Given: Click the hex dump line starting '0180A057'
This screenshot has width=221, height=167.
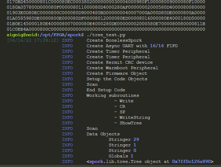Looking at the screenshot, I should point(106,7).
